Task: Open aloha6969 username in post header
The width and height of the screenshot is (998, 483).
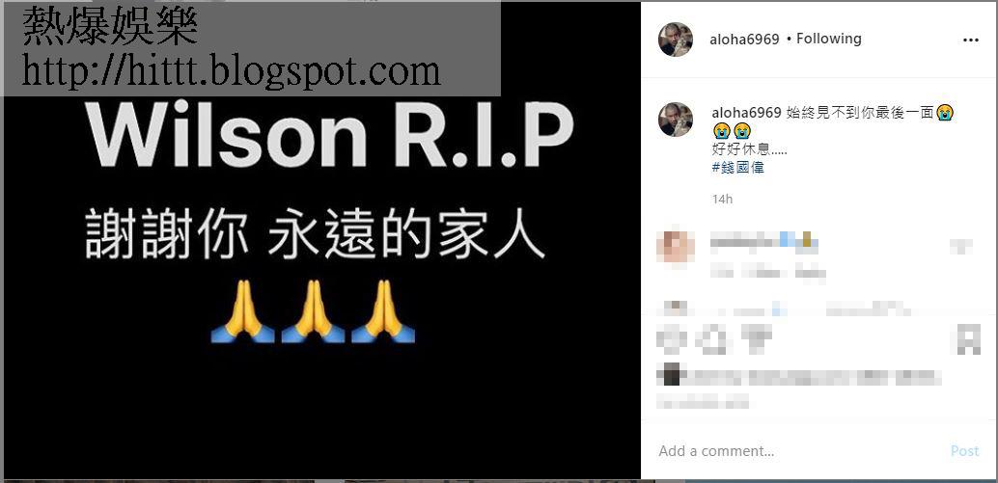Action: [x=744, y=40]
